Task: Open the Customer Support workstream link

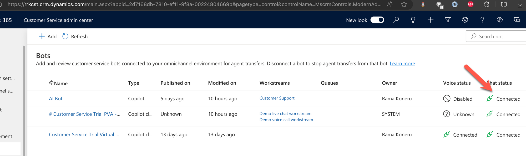Action: (x=277, y=98)
